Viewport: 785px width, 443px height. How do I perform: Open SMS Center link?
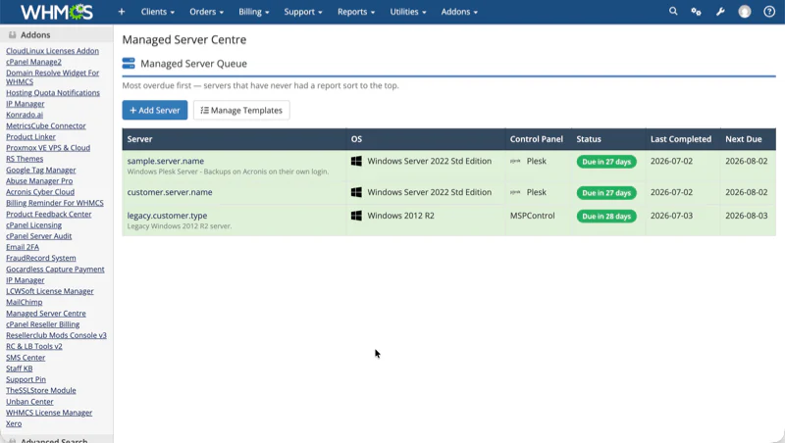(x=26, y=358)
